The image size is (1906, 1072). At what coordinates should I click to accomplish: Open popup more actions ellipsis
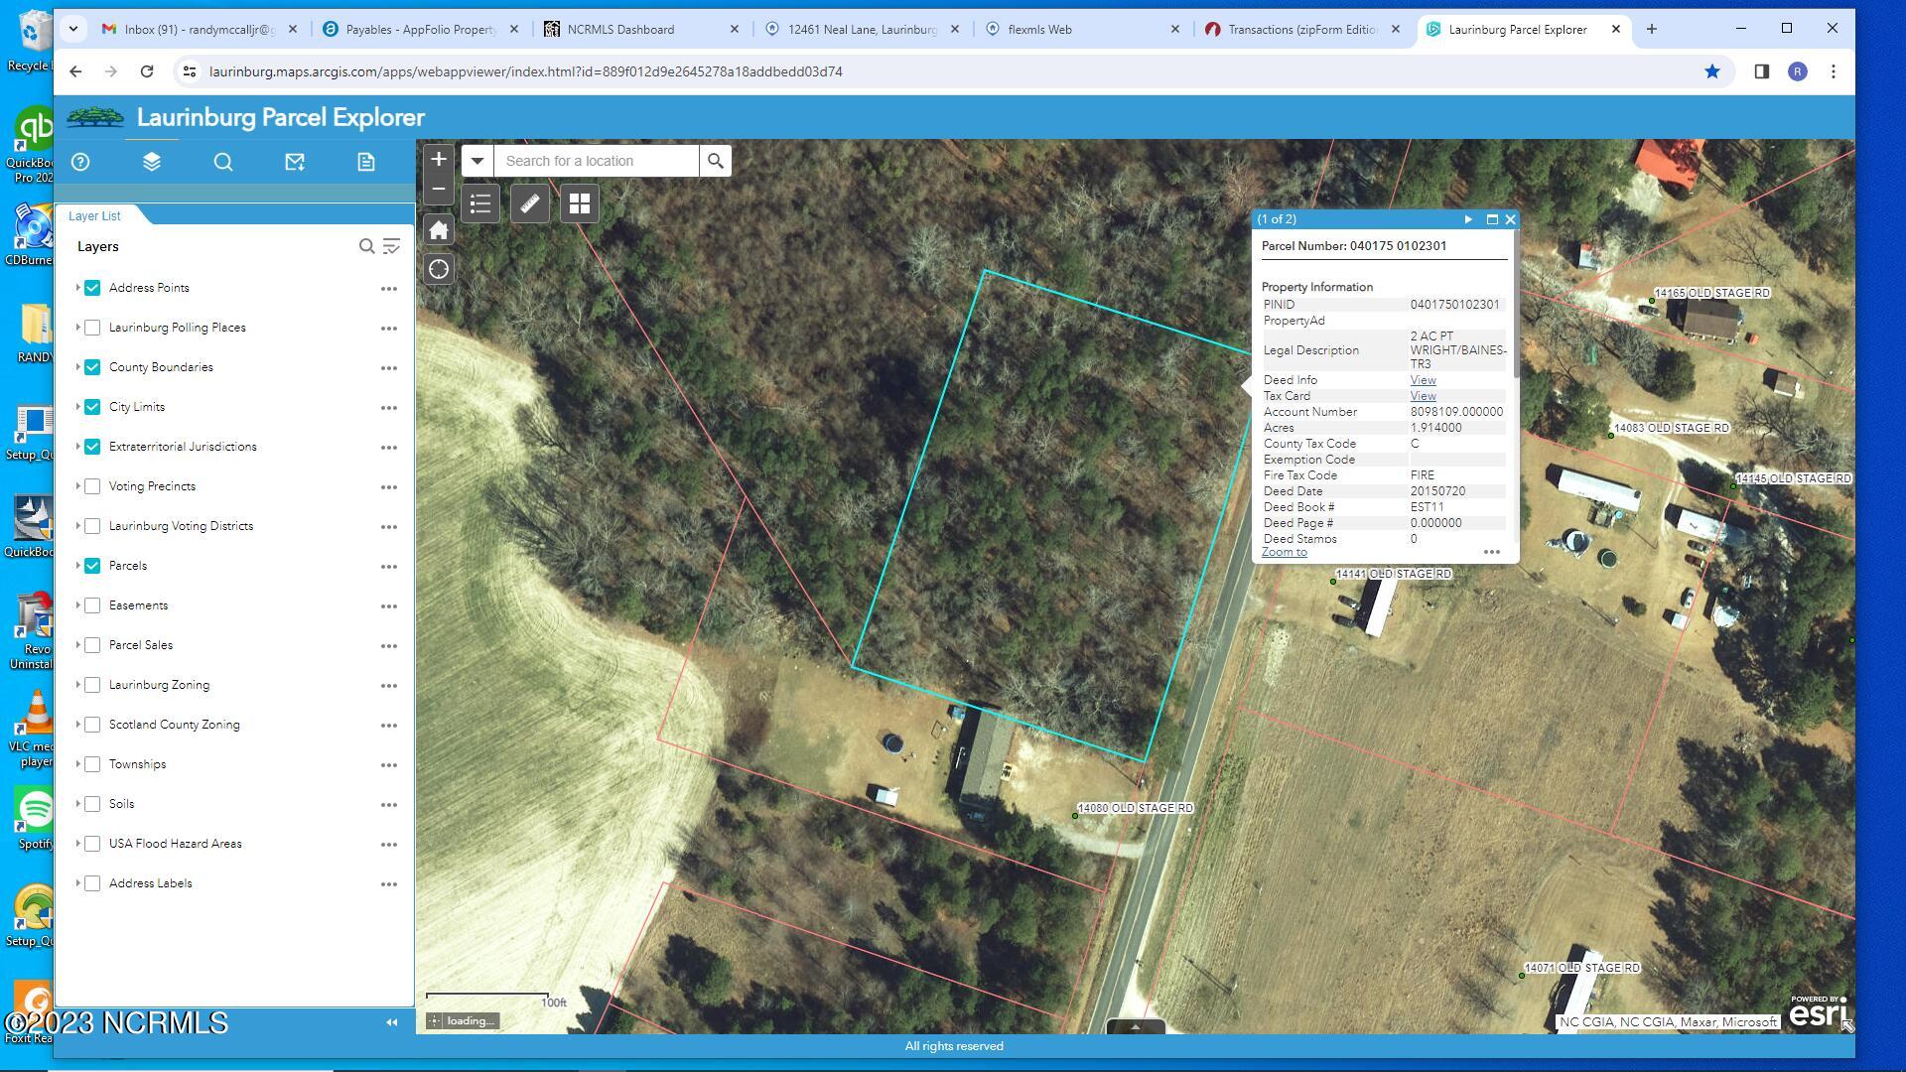1492,552
